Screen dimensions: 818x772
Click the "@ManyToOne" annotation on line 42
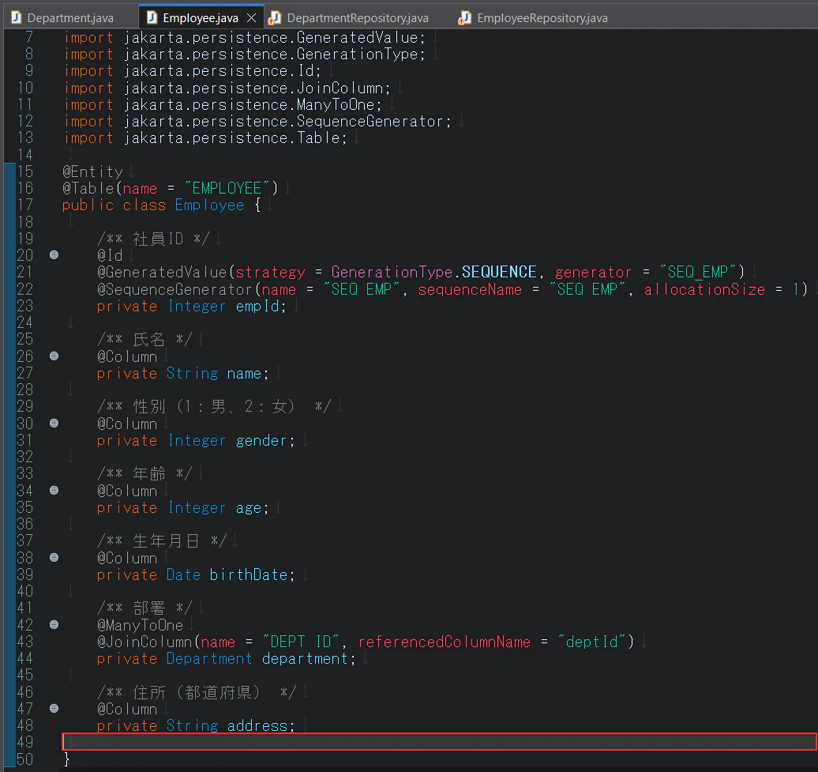pyautogui.click(x=140, y=625)
